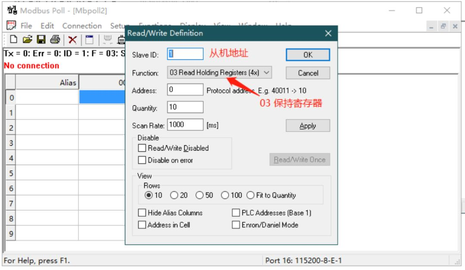465x270 pixels.
Task: Select the 100 rows radio button
Action: tap(225, 195)
